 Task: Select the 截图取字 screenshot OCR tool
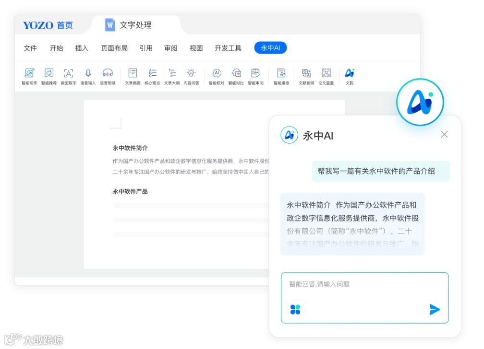click(68, 76)
